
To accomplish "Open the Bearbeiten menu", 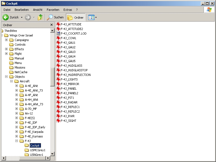I will [22, 10].
